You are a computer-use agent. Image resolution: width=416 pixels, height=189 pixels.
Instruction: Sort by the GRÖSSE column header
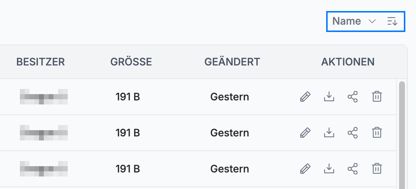pyautogui.click(x=131, y=62)
